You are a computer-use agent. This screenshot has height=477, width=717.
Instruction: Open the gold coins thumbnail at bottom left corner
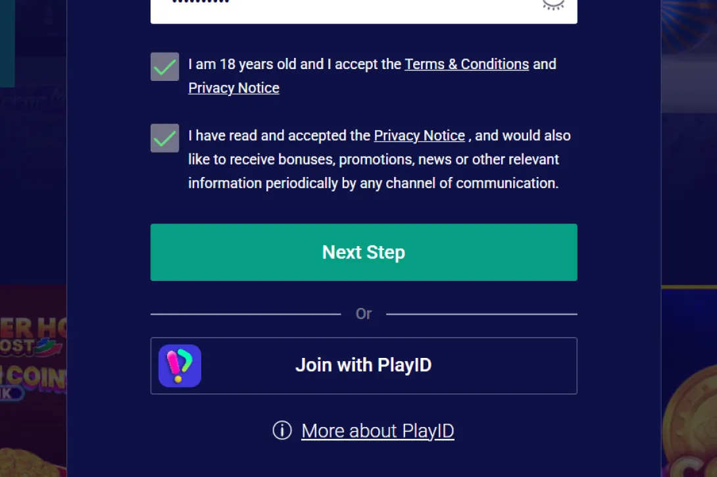(x=33, y=462)
